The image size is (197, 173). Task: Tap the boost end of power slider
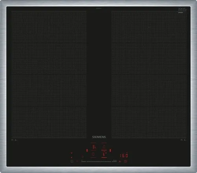(x=114, y=161)
